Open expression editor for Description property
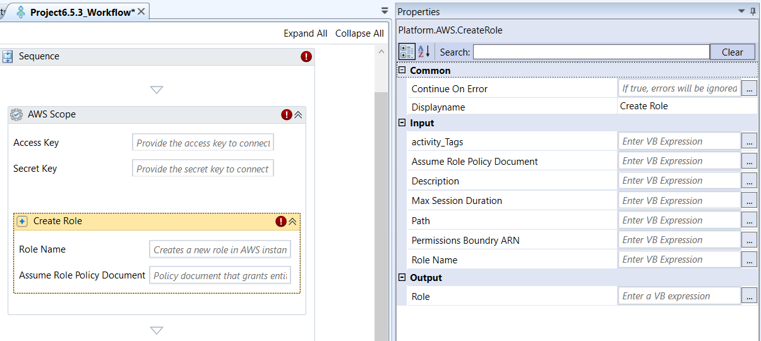 (x=749, y=181)
